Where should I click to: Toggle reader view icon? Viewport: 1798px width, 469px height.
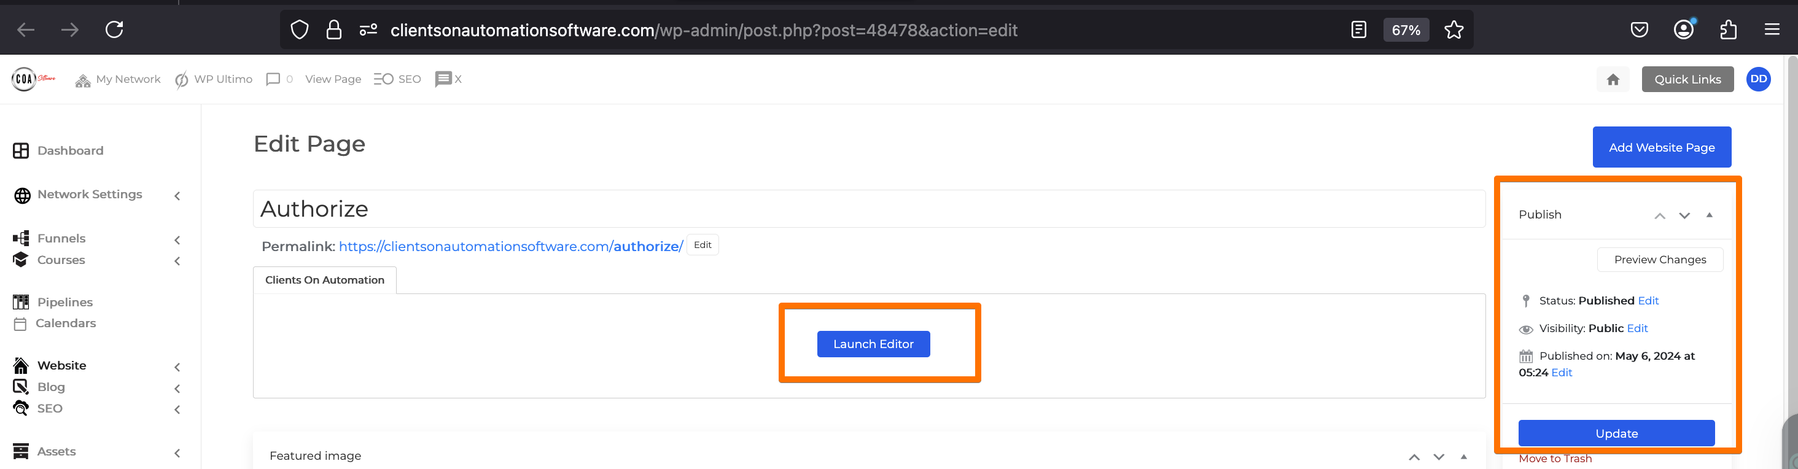1358,30
